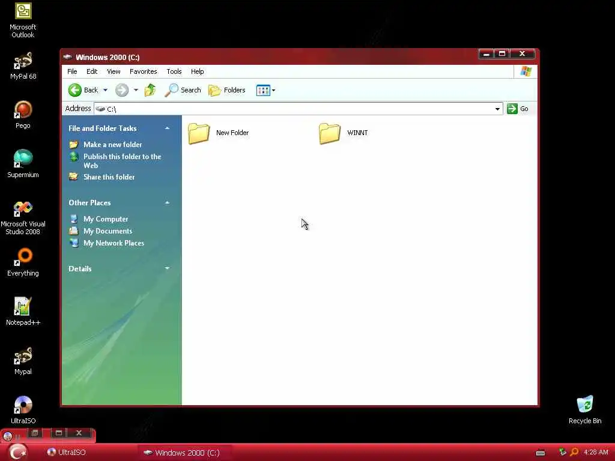
Task: Select the Notepad++ desktop shortcut
Action: pyautogui.click(x=23, y=312)
